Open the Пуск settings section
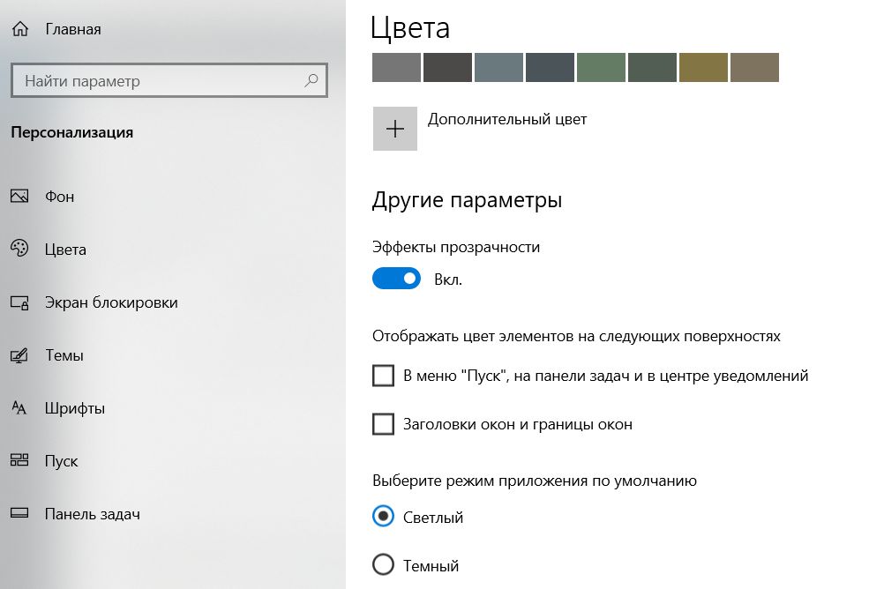884x589 pixels. click(x=61, y=462)
